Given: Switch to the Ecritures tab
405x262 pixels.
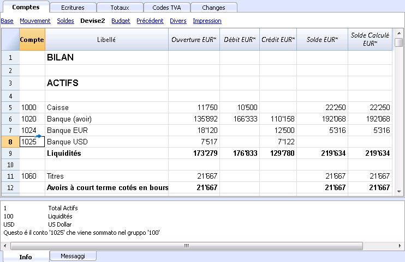Looking at the screenshot, I should point(73,8).
